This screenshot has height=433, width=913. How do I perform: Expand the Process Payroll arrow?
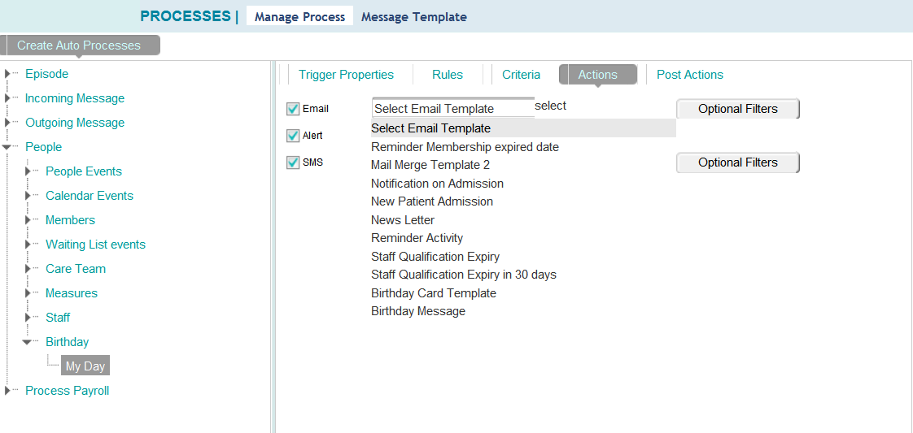[7, 391]
